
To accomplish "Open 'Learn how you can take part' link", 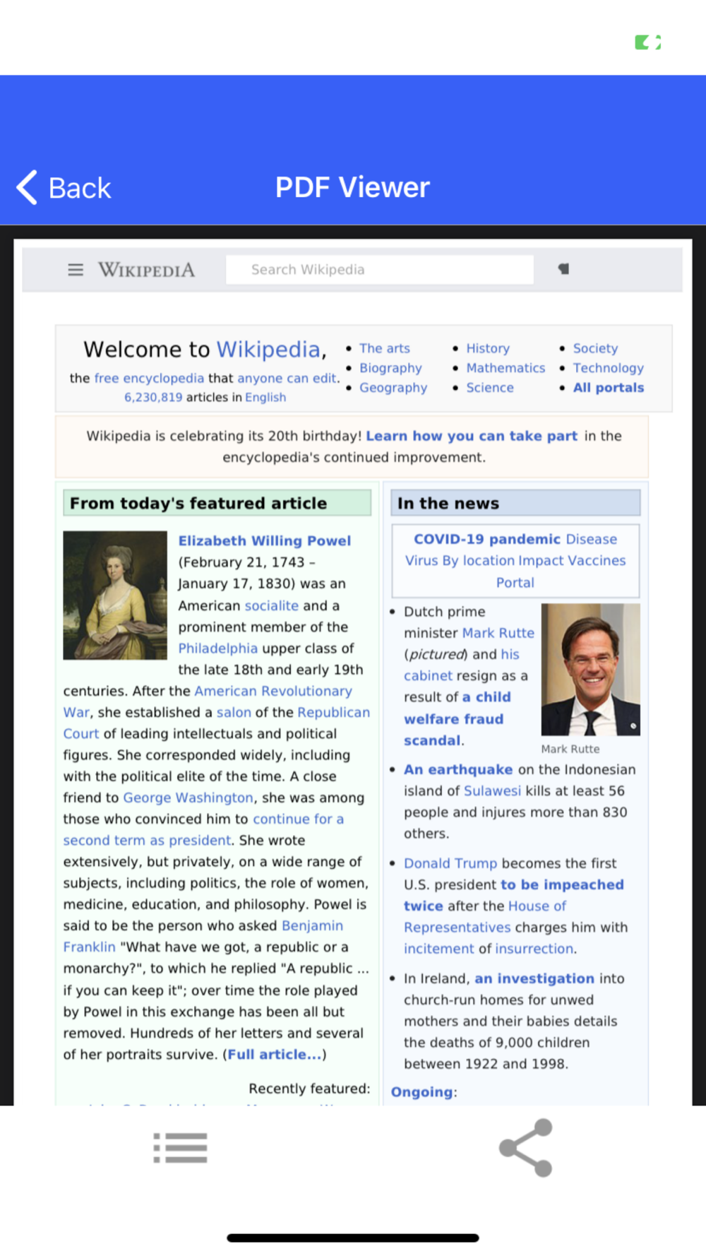I will point(472,436).
